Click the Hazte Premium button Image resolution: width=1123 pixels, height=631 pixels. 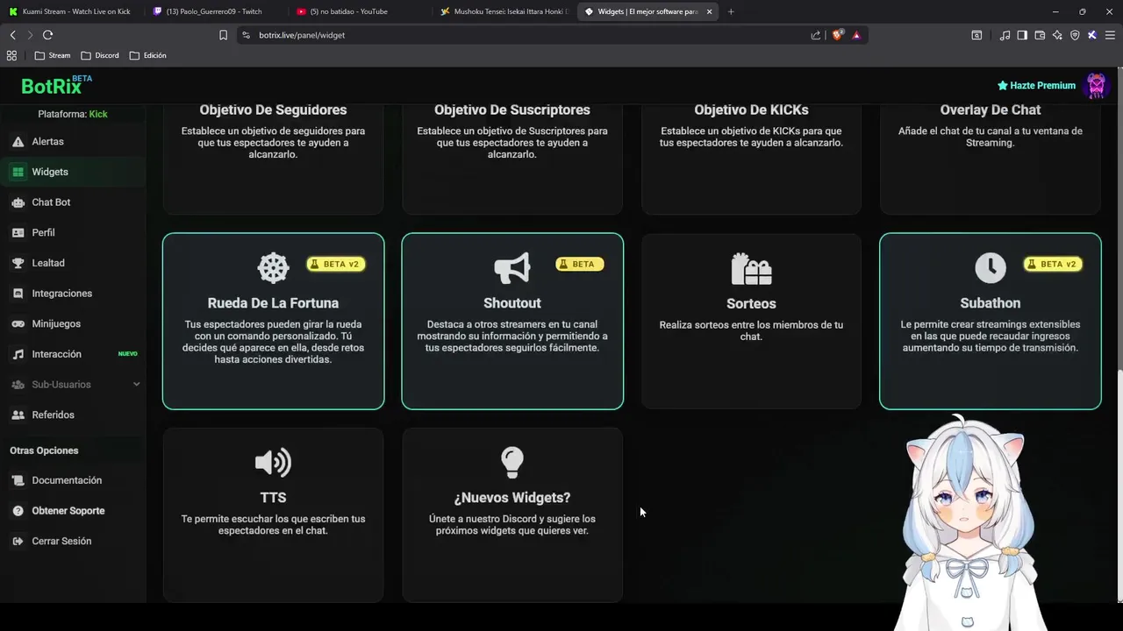click(1036, 86)
